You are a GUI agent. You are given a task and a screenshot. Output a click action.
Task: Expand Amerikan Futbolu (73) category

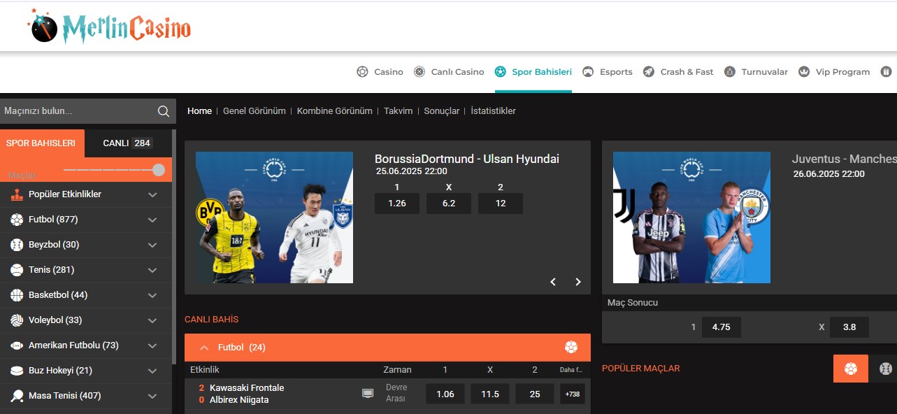coord(152,345)
